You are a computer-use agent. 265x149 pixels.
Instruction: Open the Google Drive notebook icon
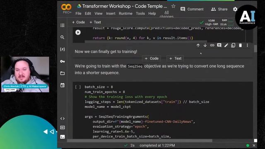coord(79,6)
